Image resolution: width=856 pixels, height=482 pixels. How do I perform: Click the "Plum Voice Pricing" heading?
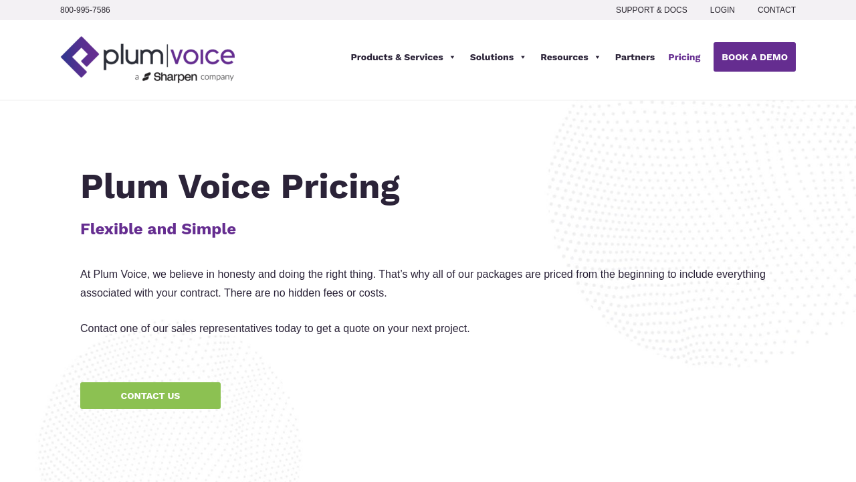(240, 187)
